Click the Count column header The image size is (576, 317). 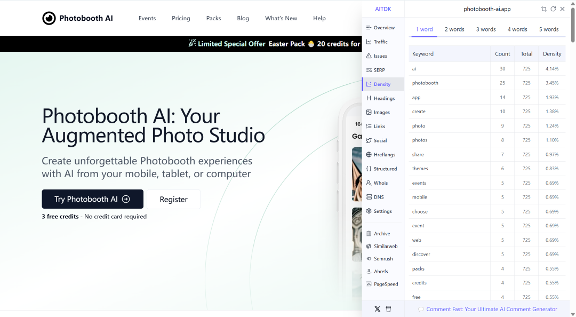click(x=502, y=54)
